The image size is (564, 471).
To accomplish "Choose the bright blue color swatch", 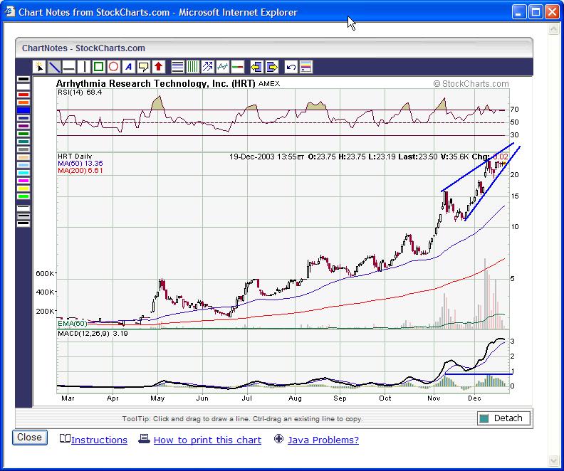I will [x=23, y=110].
